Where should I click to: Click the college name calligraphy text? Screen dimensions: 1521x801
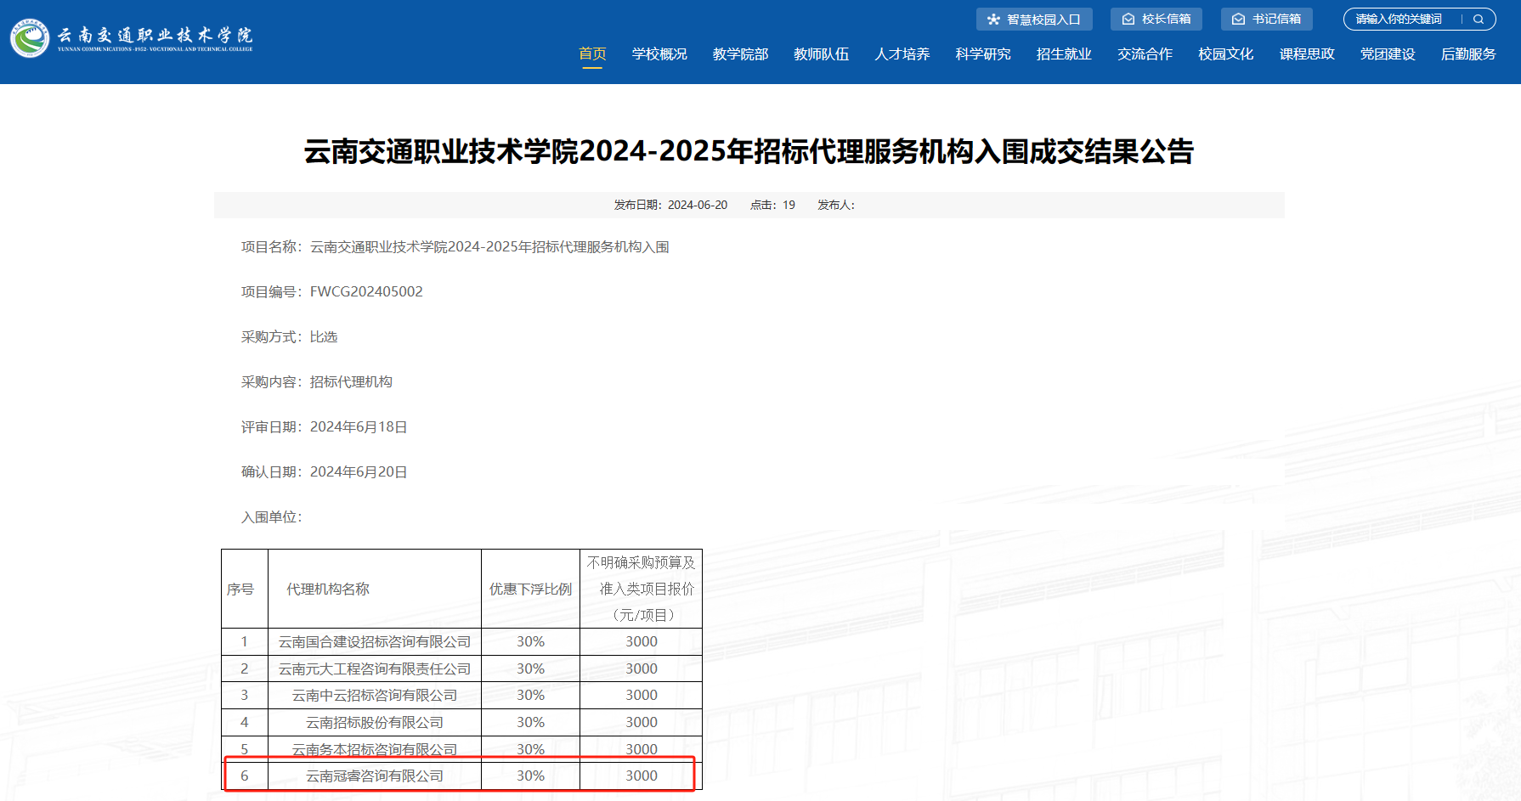pos(155,35)
